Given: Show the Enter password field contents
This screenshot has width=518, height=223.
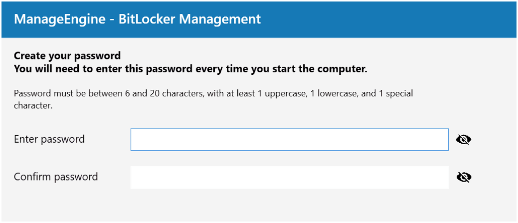Looking at the screenshot, I should click(464, 140).
